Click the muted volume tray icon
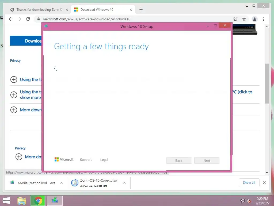Screen dimensions: 274x206 (x=249, y=201)
